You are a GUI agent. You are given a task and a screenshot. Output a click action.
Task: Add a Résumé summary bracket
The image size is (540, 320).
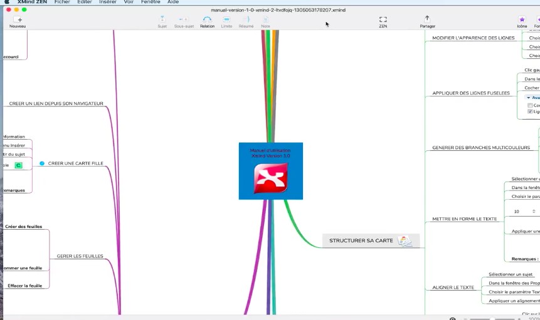[x=246, y=22]
